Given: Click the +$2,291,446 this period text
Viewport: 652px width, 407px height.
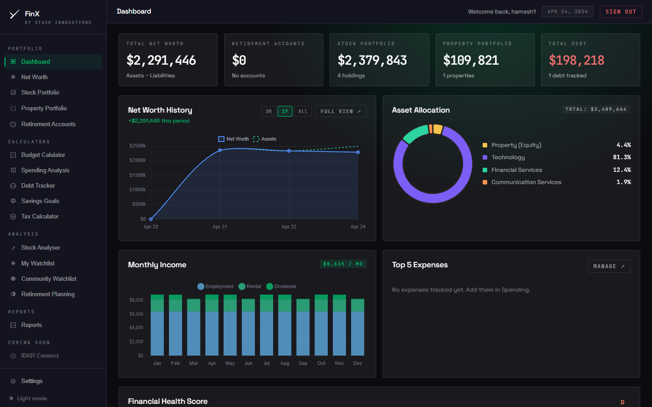Looking at the screenshot, I should tap(159, 121).
